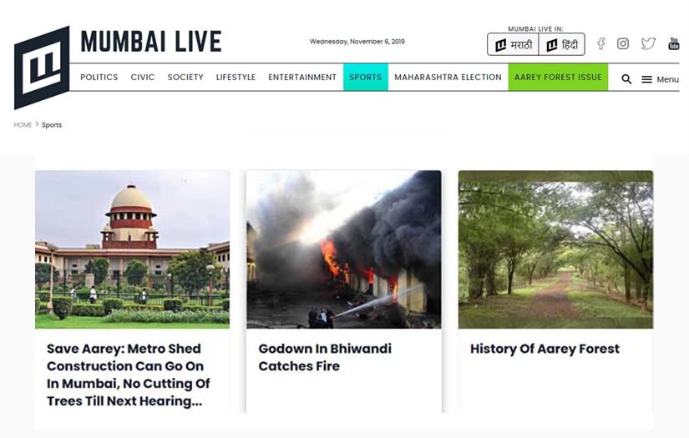Switch the site language to Hindi
The width and height of the screenshot is (689, 438).
click(561, 44)
